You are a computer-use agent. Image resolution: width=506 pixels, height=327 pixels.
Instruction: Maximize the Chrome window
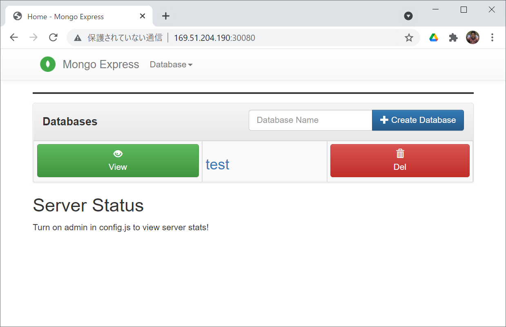464,10
